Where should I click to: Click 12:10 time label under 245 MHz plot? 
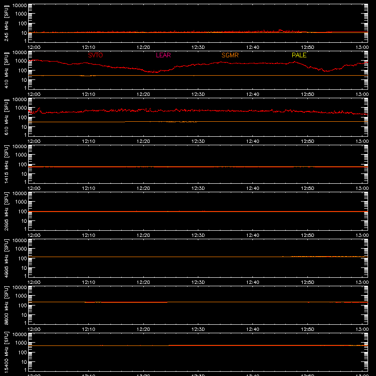(x=88, y=47)
